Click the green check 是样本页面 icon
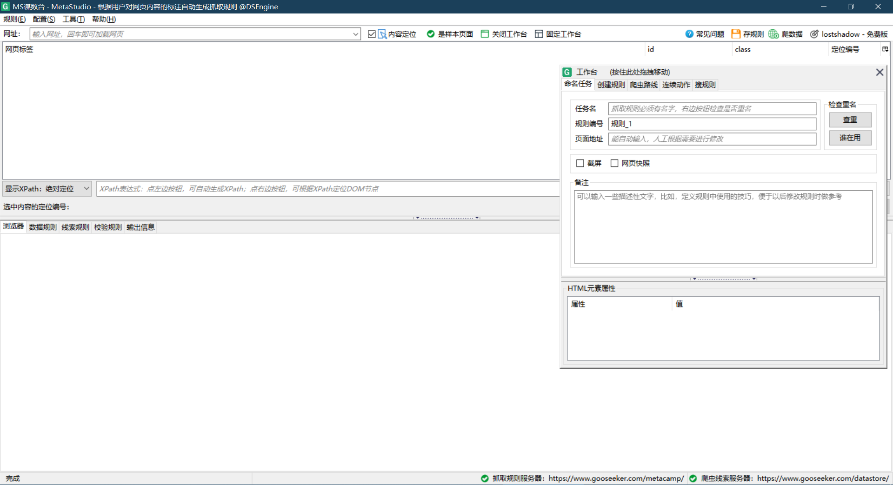Screen dimensions: 893x485 click(431, 34)
